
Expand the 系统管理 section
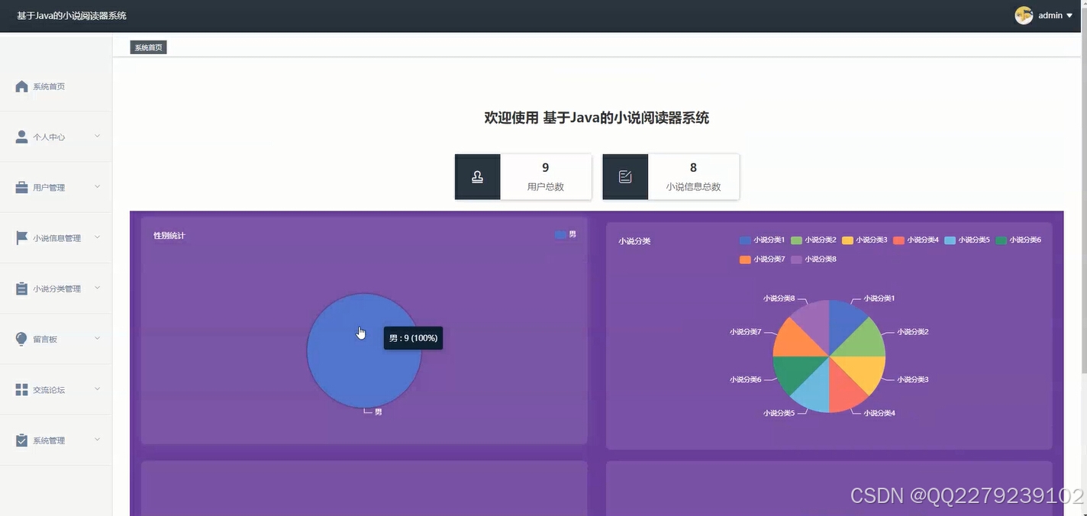(97, 440)
